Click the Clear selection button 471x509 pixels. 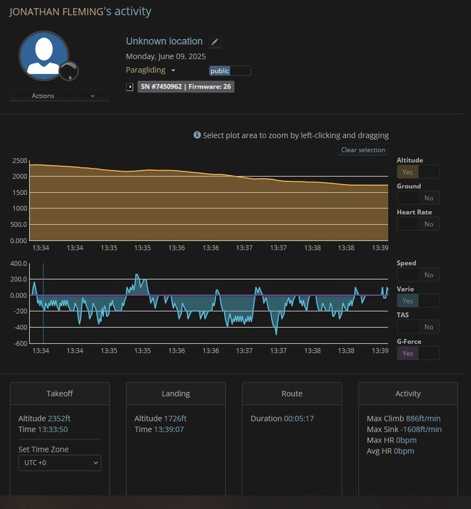point(363,150)
